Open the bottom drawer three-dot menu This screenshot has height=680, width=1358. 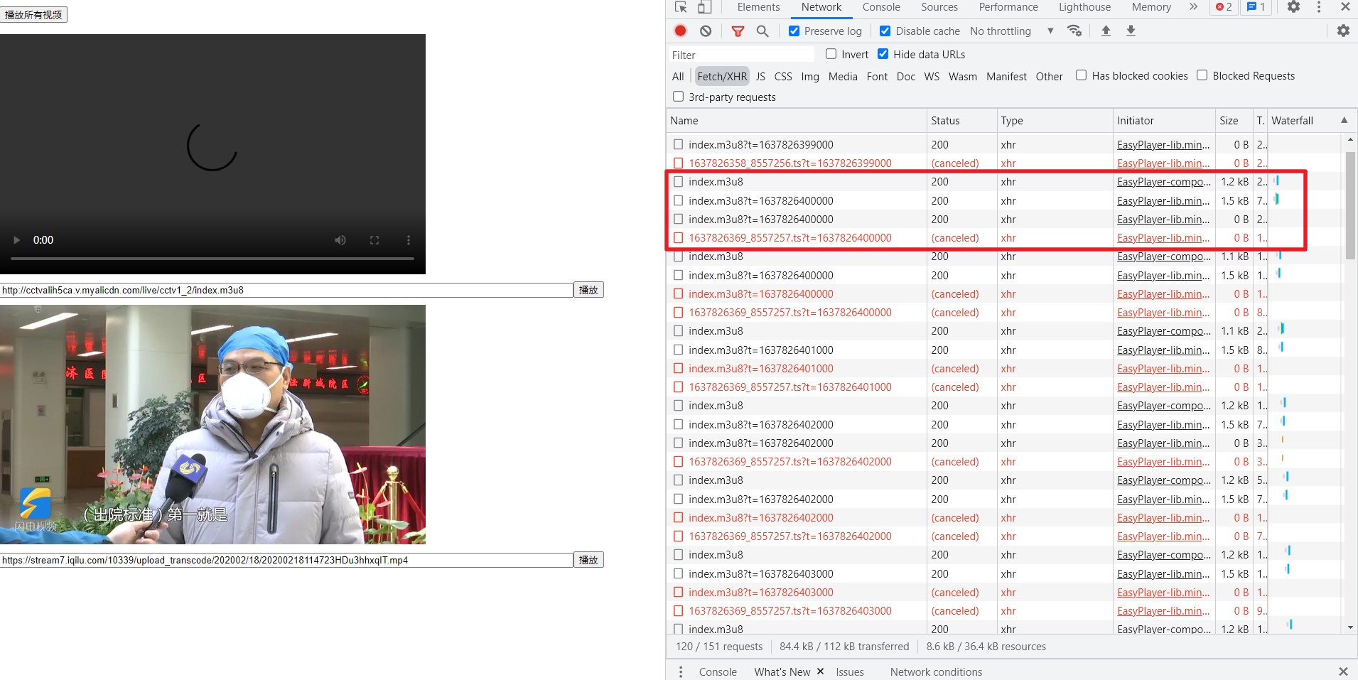(x=680, y=671)
